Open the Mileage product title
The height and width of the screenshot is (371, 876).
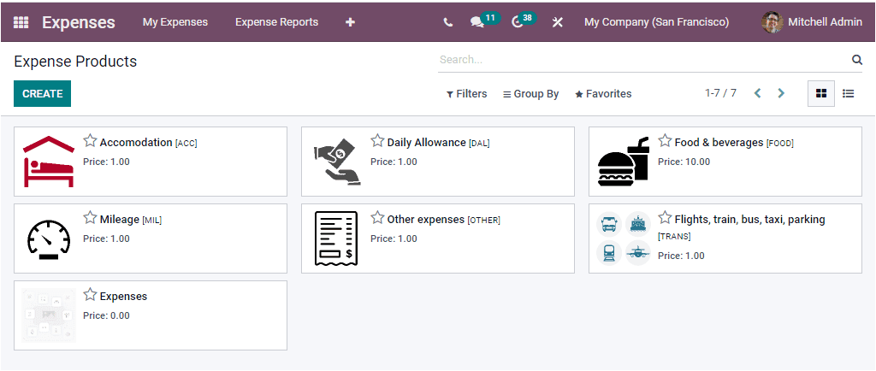pos(120,219)
